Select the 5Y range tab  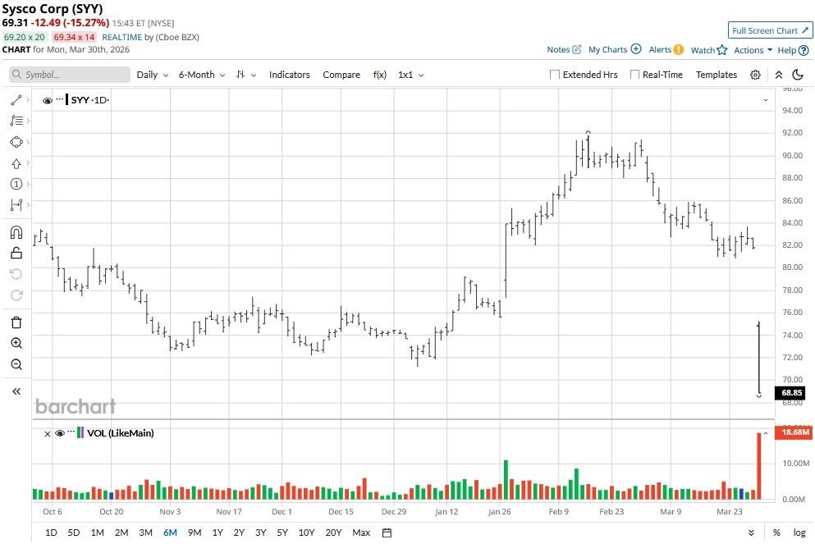click(282, 533)
